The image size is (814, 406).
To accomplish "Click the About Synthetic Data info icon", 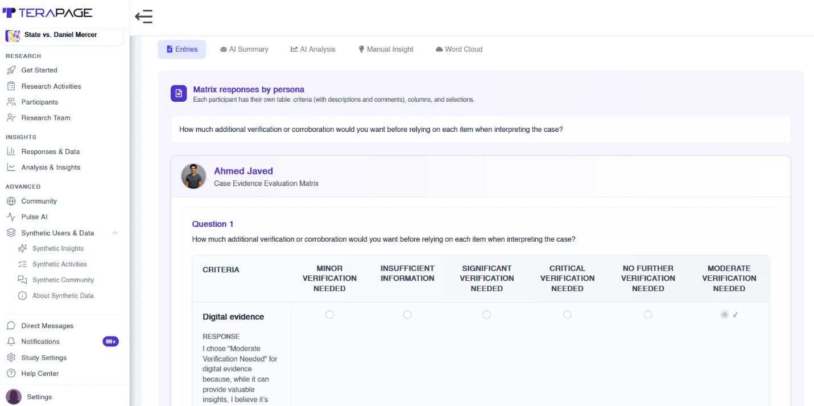I will pos(23,296).
